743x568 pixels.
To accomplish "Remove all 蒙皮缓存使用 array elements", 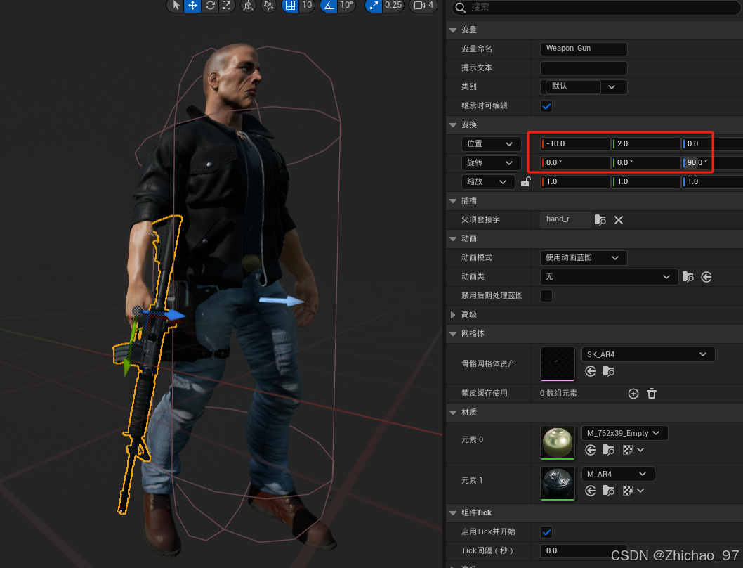I will (x=652, y=394).
